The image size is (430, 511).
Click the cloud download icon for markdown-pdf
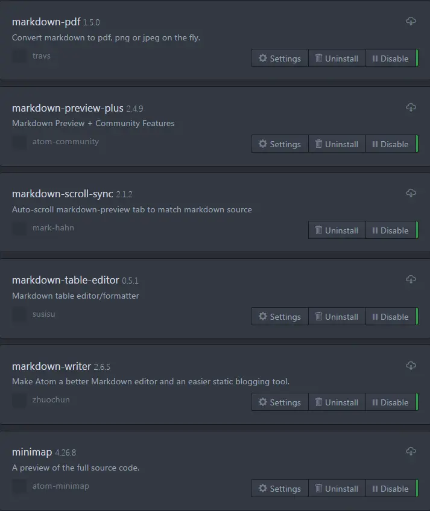(411, 21)
